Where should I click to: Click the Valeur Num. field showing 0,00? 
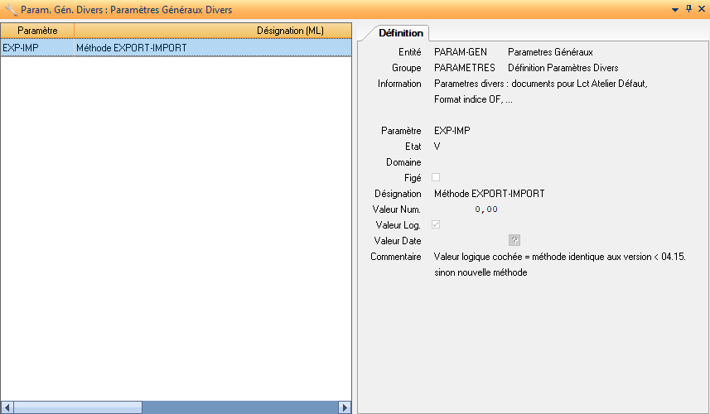coord(485,209)
